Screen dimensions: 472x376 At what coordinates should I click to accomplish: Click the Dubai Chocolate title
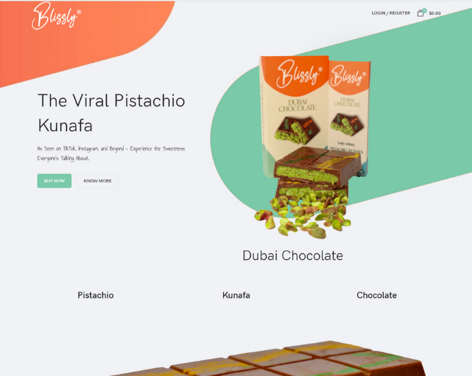tap(293, 256)
